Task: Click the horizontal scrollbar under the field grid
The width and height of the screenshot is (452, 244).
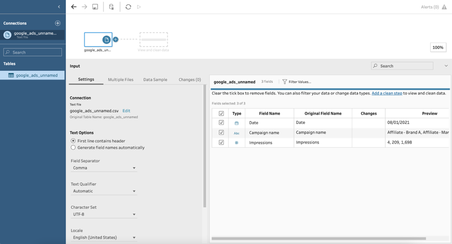Action: click(x=319, y=238)
